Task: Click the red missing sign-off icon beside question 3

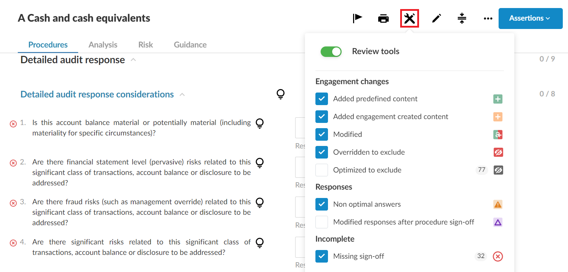Action: click(13, 202)
